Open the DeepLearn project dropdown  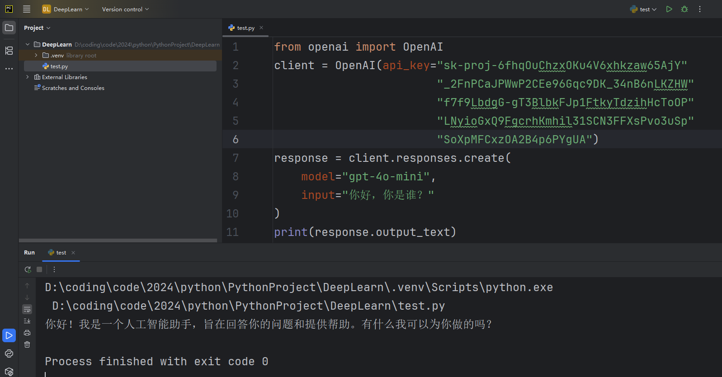point(66,9)
